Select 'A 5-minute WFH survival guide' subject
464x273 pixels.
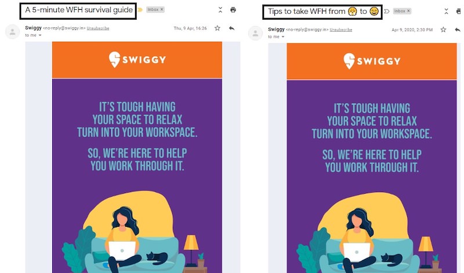point(78,10)
